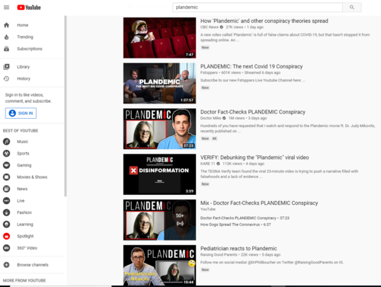Open the hamburger guide menu

pyautogui.click(x=6, y=8)
